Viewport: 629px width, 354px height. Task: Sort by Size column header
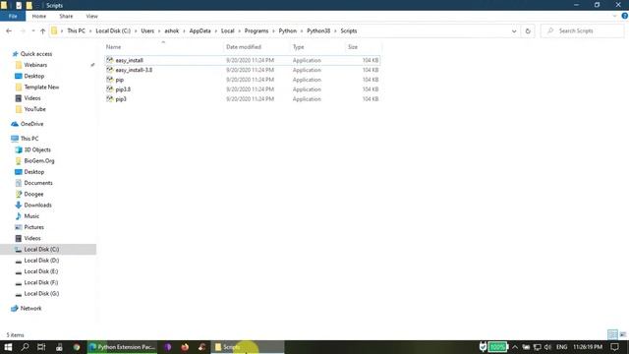pos(353,47)
